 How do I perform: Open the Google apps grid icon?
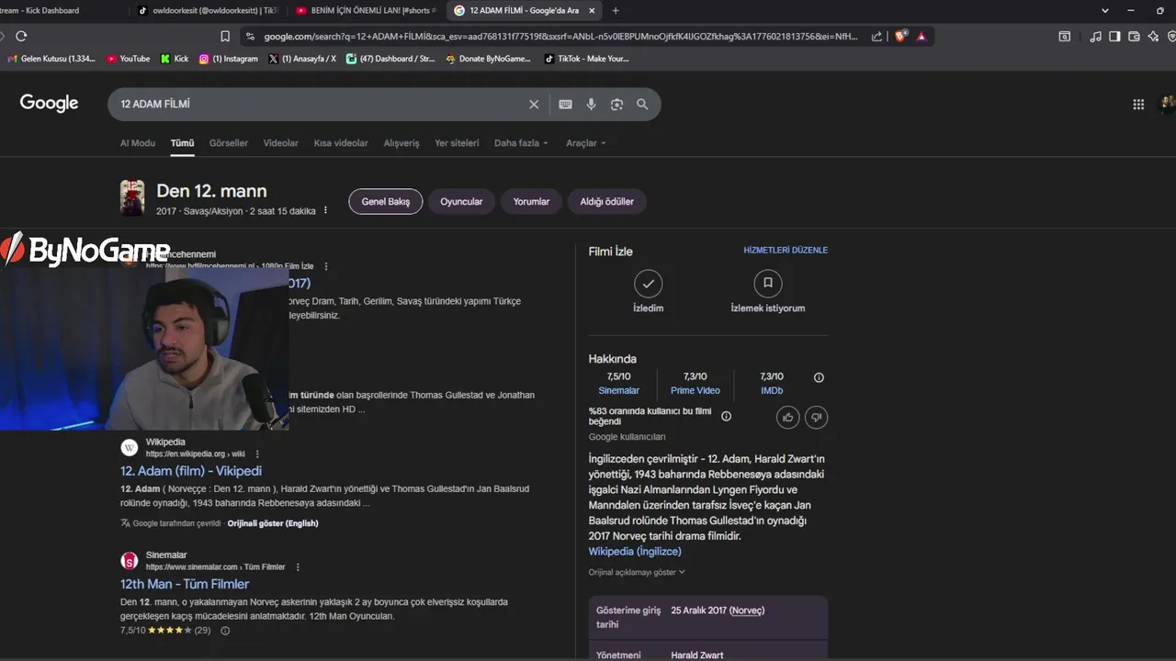coord(1138,104)
